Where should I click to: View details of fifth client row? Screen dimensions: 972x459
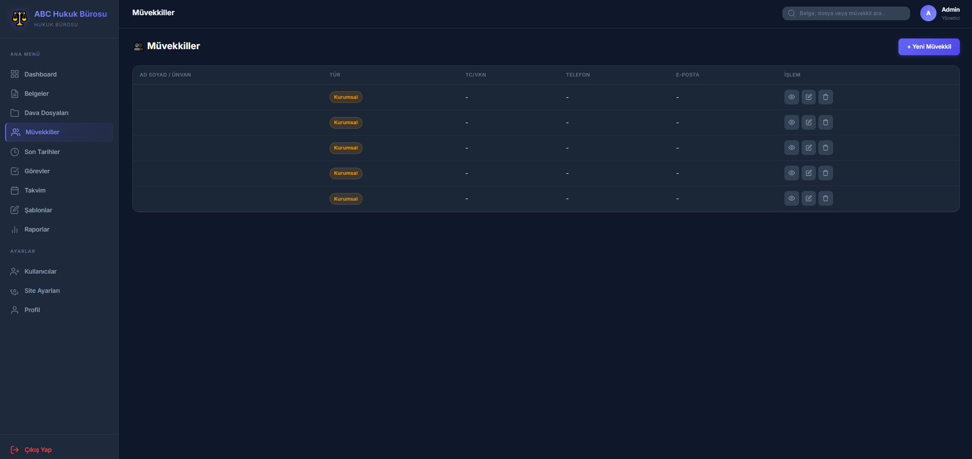coord(791,198)
